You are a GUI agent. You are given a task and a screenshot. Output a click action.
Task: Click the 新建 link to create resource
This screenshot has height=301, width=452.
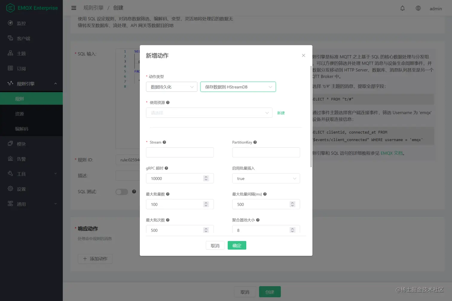[x=280, y=113]
